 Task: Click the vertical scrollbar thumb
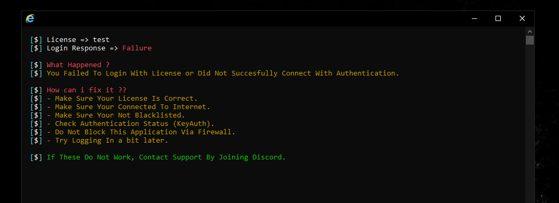530,40
